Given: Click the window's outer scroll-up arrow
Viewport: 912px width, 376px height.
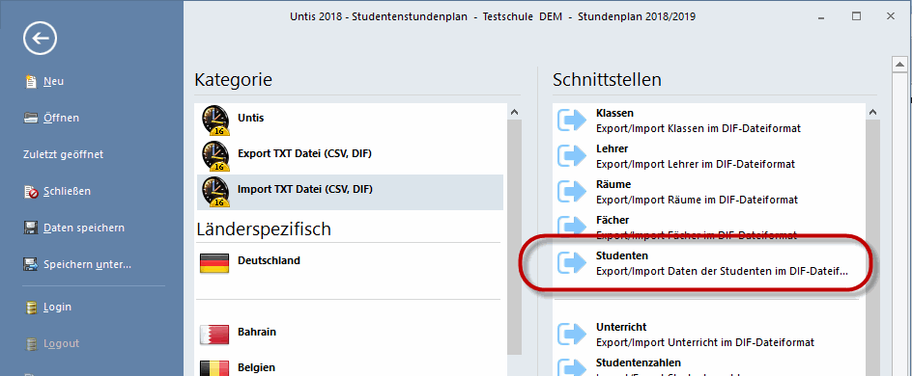Looking at the screenshot, I should tap(899, 65).
